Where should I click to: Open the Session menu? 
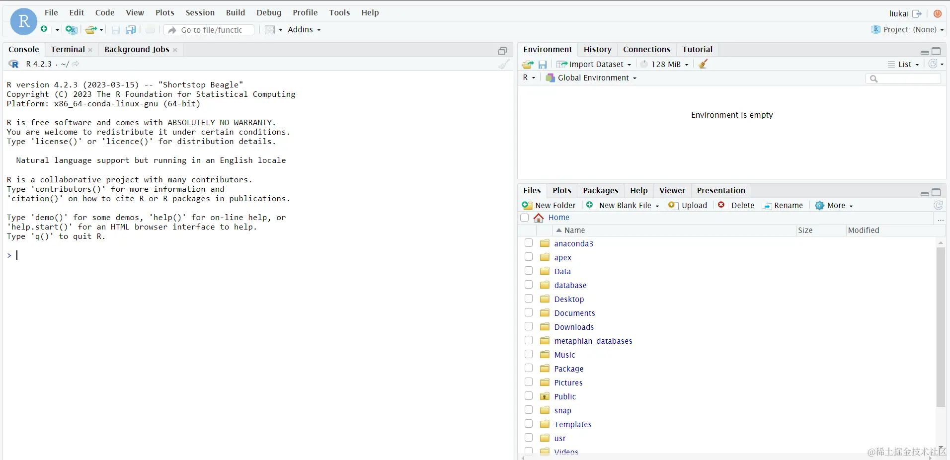pyautogui.click(x=200, y=13)
